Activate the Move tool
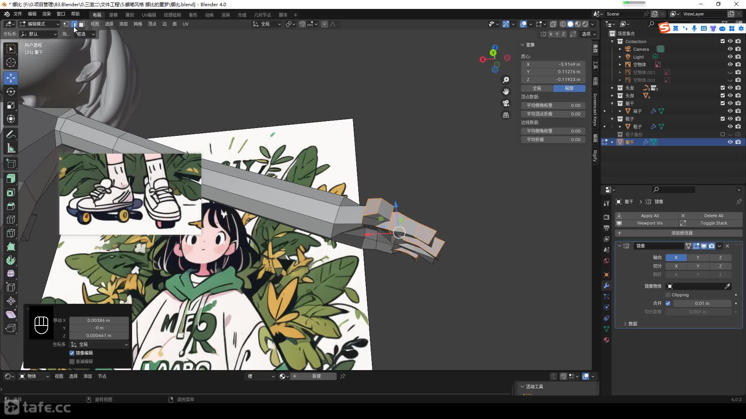 (11, 78)
